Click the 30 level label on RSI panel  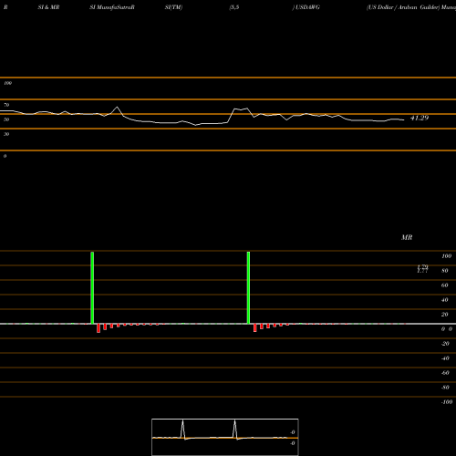6,134
